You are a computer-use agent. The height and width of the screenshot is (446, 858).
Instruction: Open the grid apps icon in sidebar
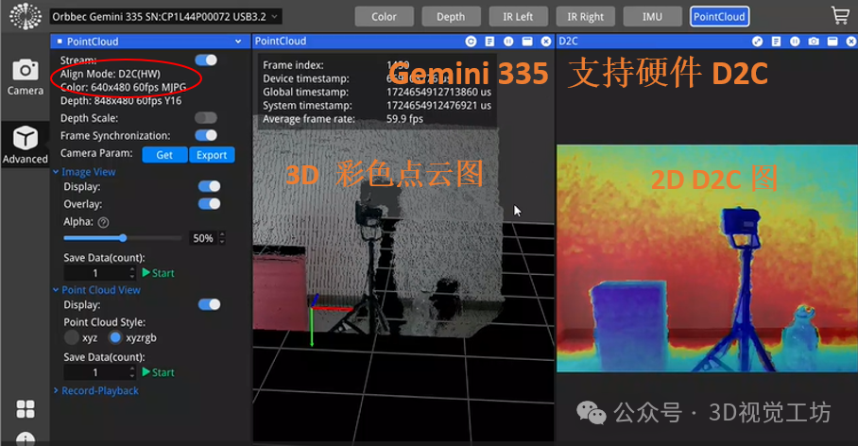click(26, 408)
